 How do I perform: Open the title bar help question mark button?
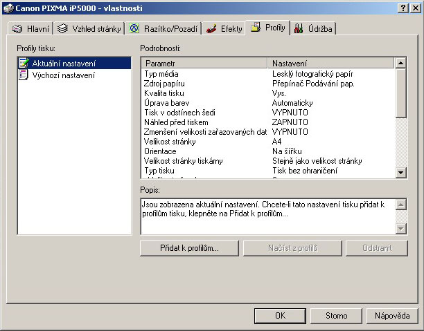[403, 8]
